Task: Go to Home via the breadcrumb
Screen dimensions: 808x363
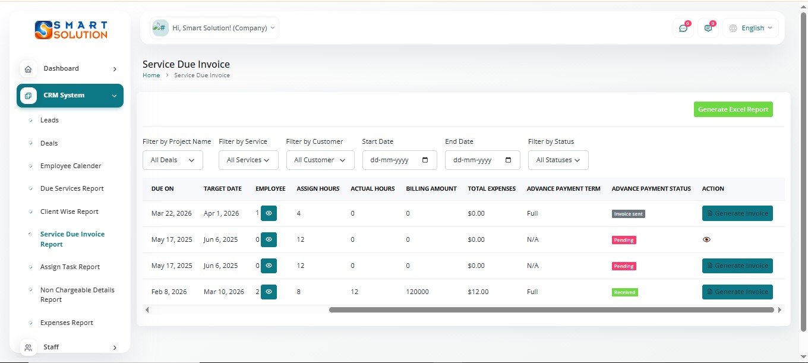Action: pyautogui.click(x=151, y=75)
